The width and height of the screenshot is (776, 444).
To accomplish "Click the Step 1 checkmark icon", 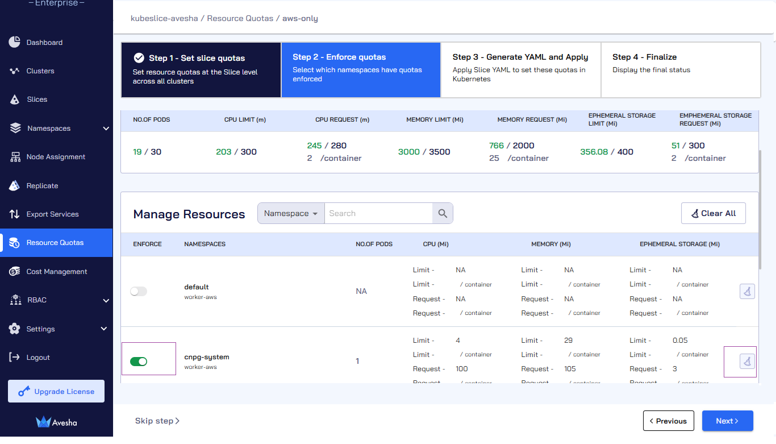I will click(139, 58).
